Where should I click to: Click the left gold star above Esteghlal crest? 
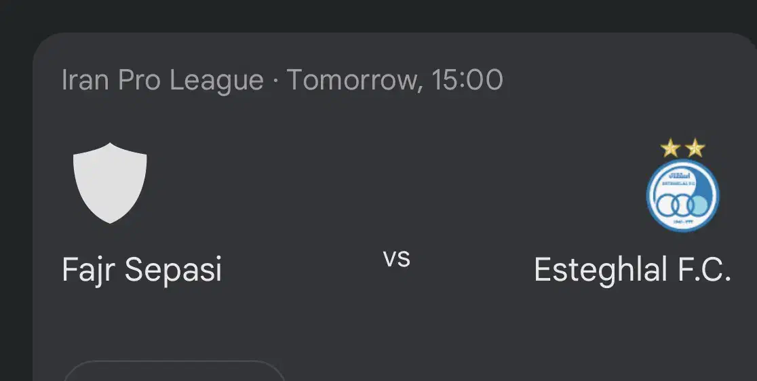click(x=670, y=148)
